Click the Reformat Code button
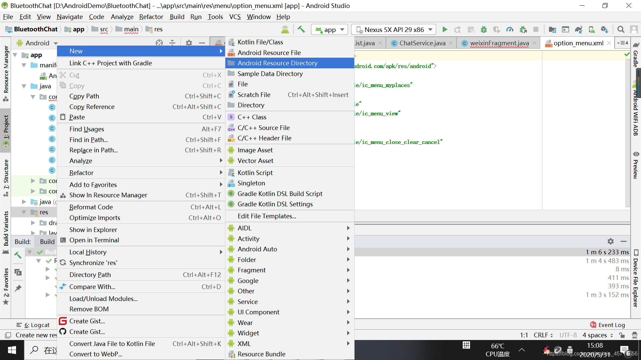The image size is (641, 360). pyautogui.click(x=90, y=207)
